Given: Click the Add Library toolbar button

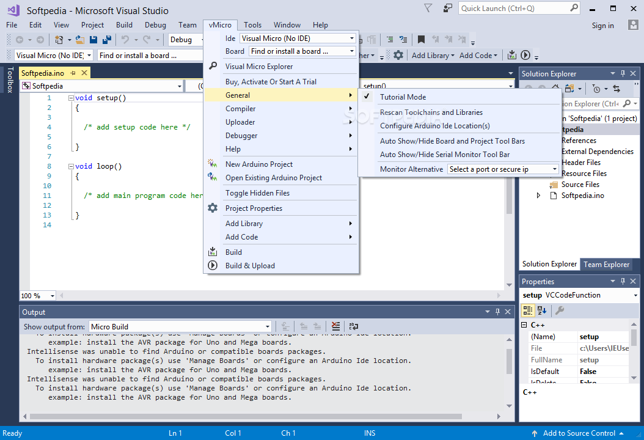Looking at the screenshot, I should 433,56.
